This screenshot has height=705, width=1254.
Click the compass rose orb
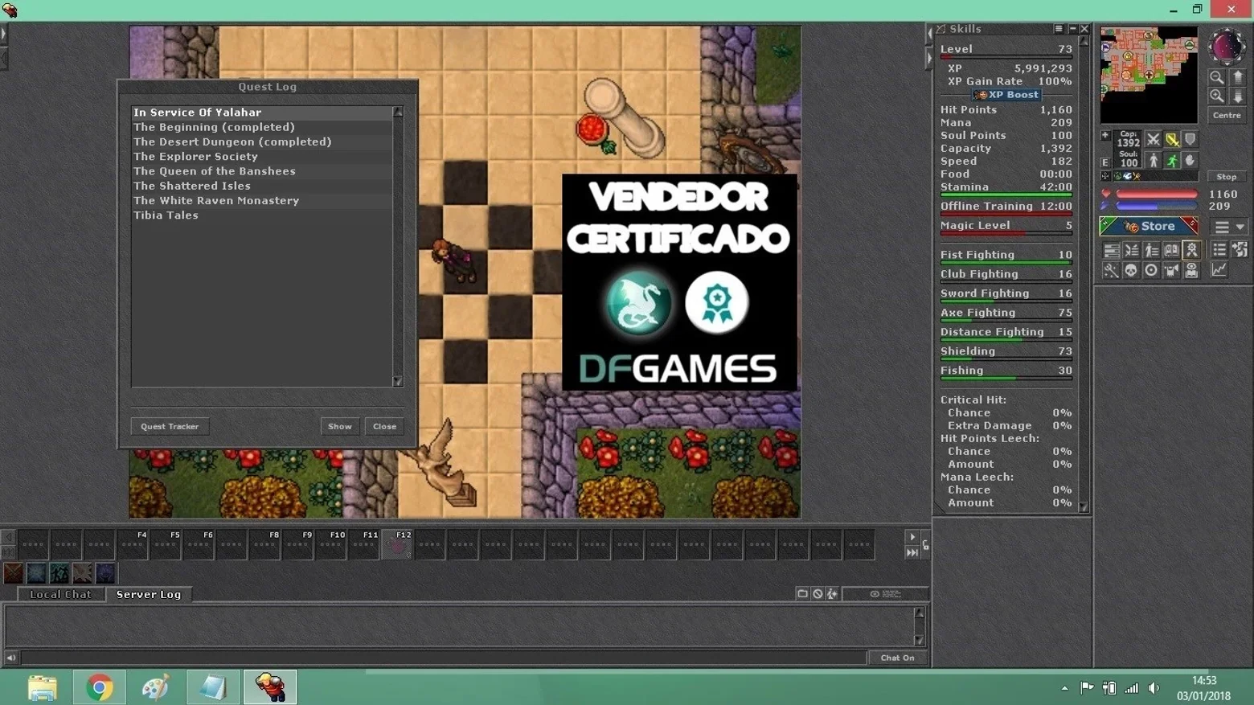click(x=1227, y=47)
